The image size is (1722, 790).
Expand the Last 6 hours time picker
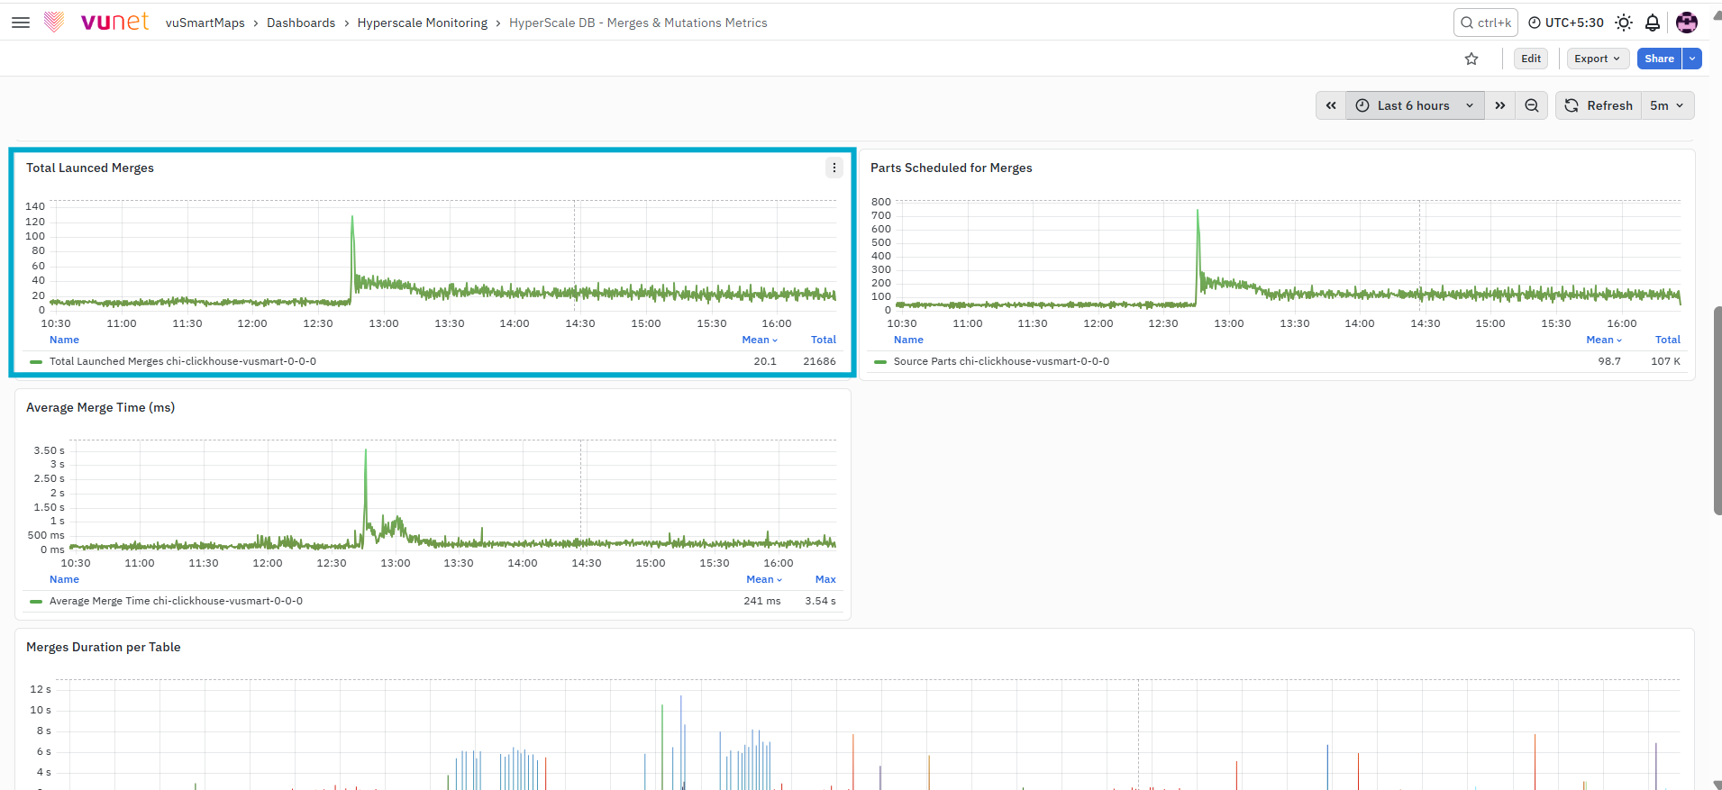point(1415,105)
